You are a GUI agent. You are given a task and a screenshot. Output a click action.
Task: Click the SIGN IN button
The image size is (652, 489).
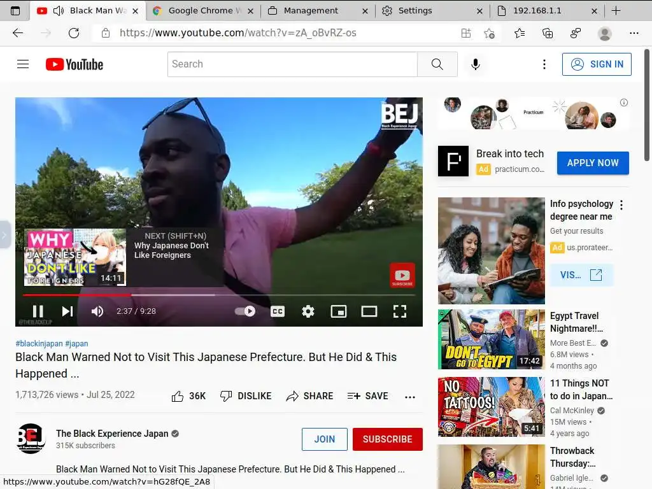(x=597, y=64)
